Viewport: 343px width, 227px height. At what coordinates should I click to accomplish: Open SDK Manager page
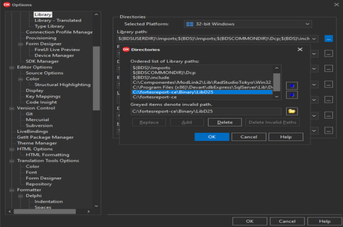(x=42, y=61)
